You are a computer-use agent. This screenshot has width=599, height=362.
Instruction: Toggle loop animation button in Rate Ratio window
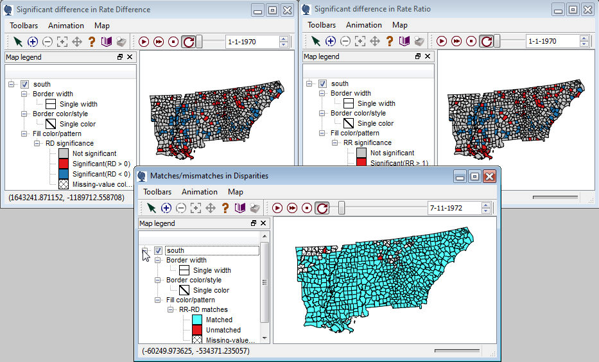486,41
